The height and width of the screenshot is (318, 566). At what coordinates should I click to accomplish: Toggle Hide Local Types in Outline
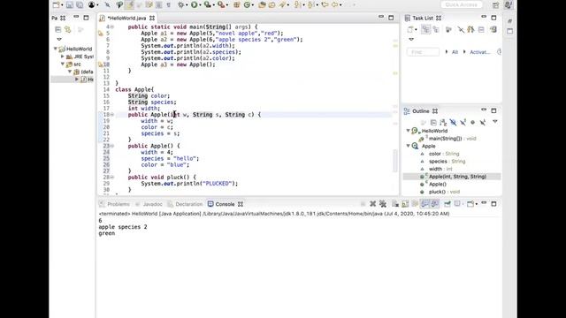coord(483,123)
